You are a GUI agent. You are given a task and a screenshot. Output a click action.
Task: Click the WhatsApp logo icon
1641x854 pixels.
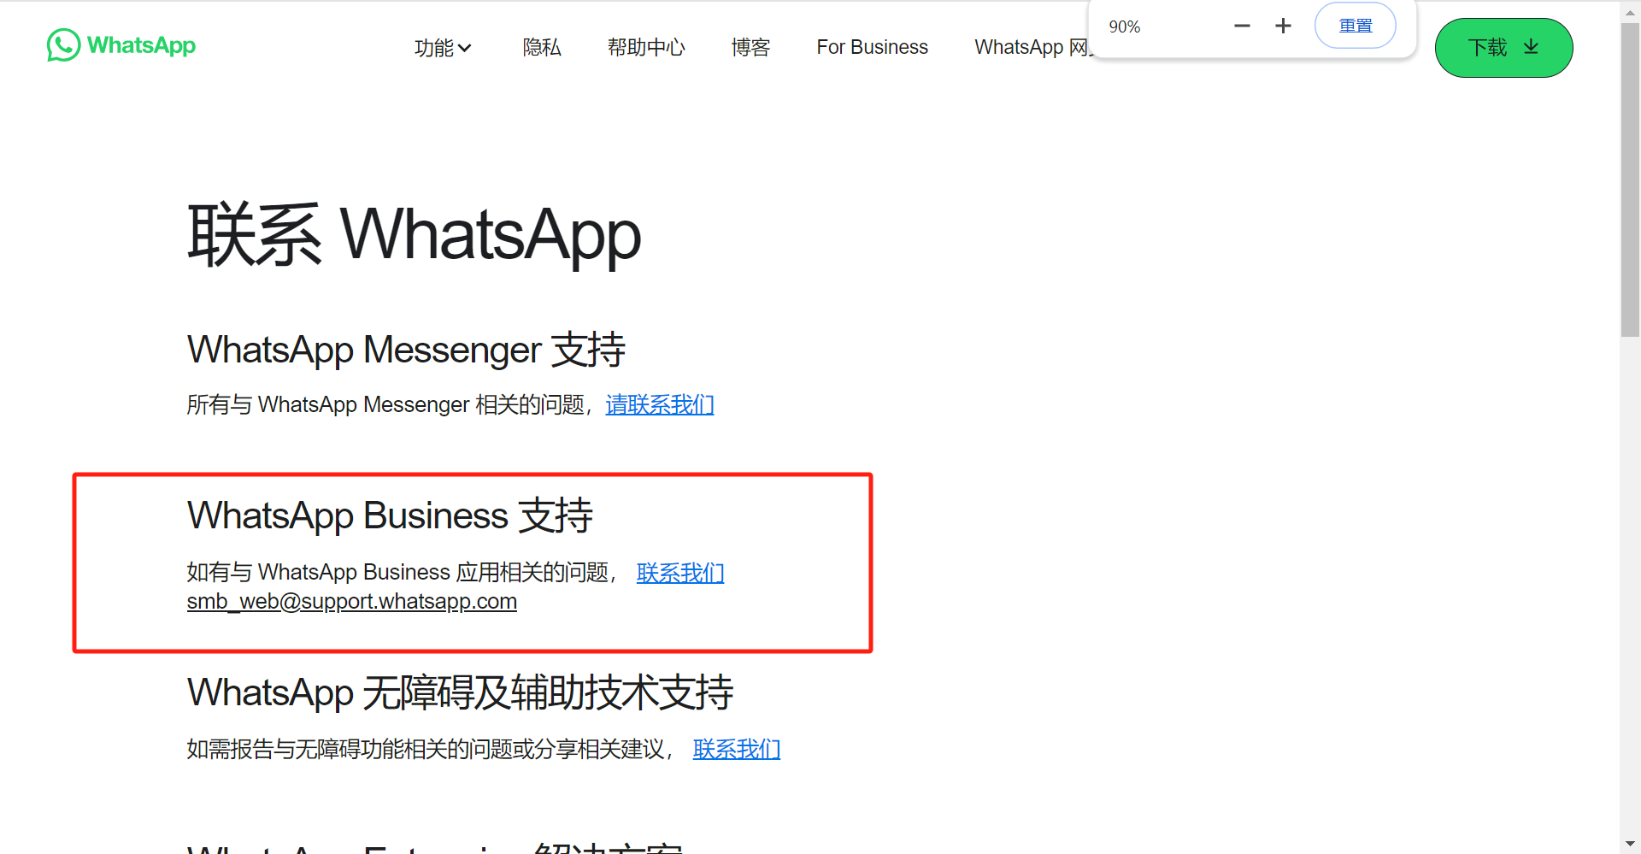coord(64,45)
